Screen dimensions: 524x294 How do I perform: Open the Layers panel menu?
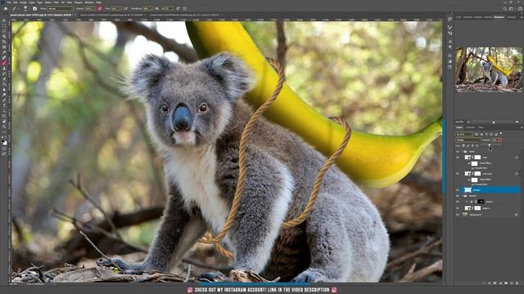(x=521, y=127)
